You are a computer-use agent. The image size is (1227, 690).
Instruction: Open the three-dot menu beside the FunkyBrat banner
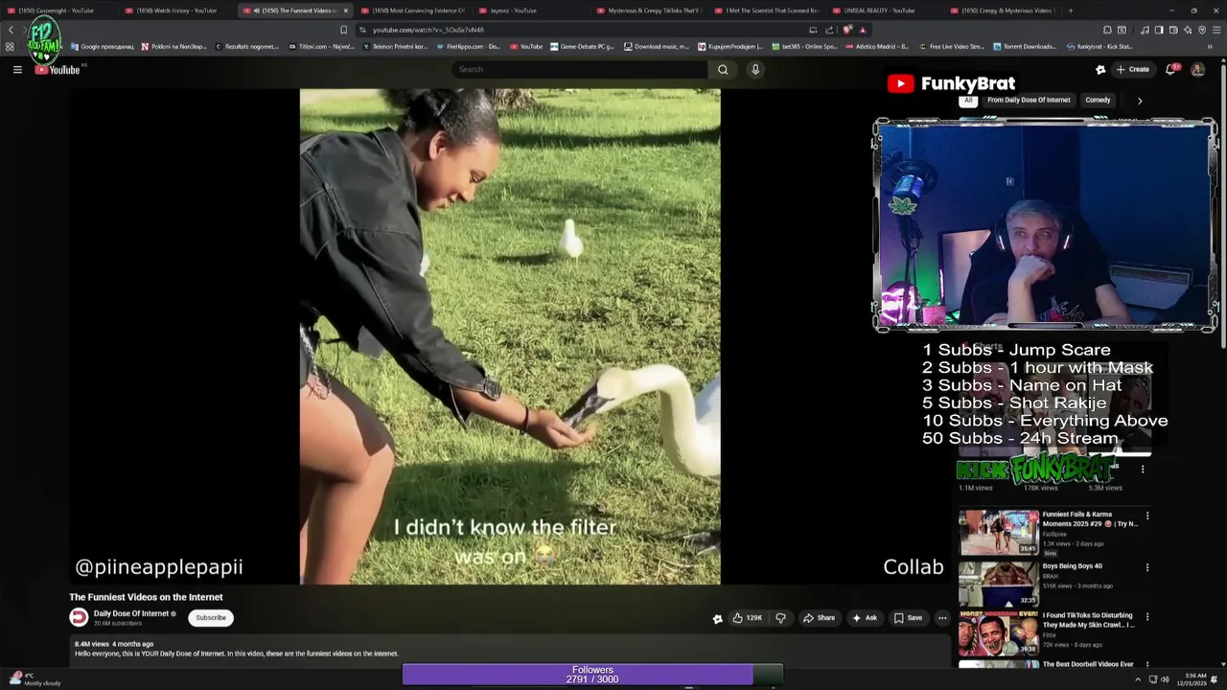coord(1143,470)
